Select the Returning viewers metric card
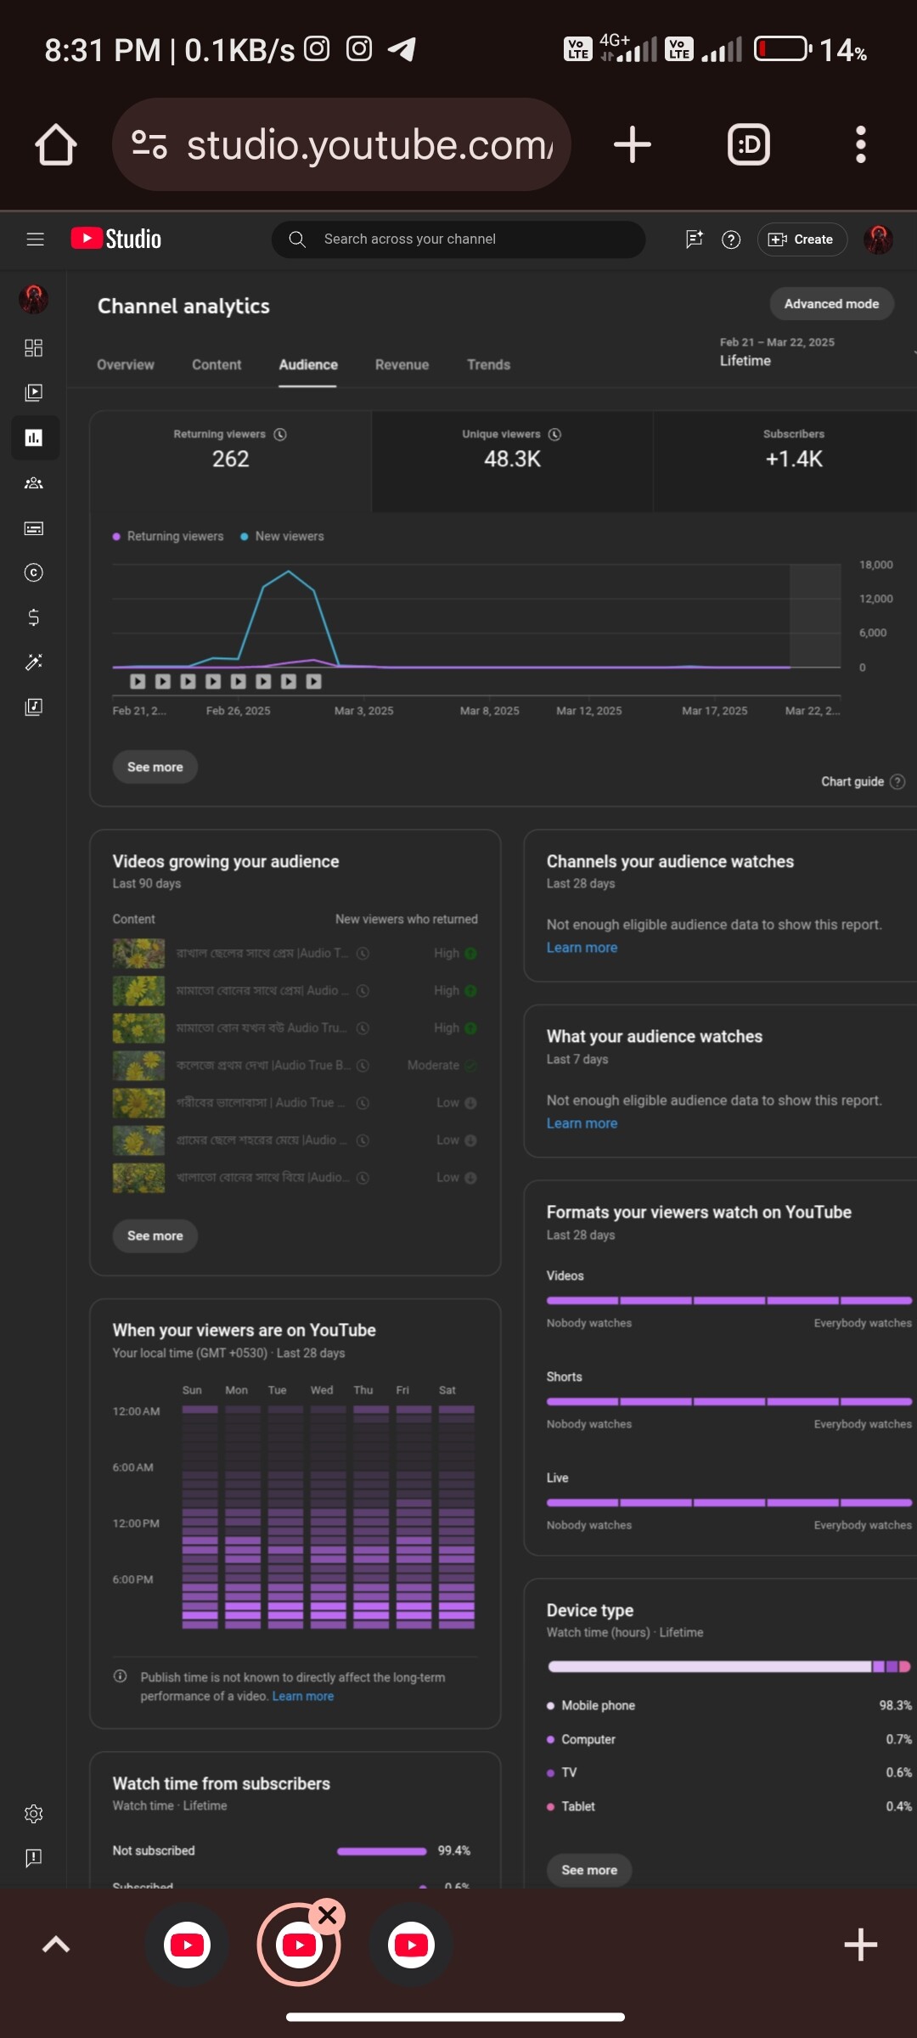917x2038 pixels. pos(231,461)
